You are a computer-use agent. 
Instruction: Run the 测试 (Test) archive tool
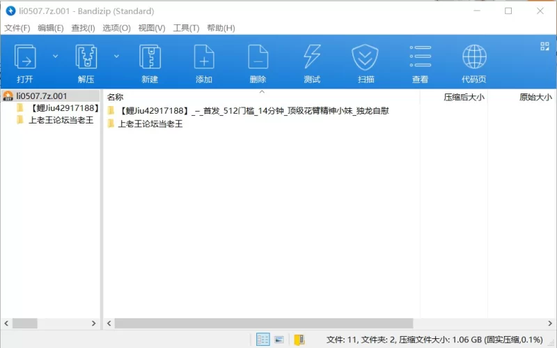coord(312,61)
